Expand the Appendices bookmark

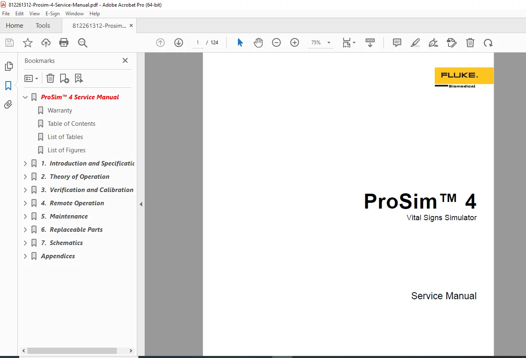point(25,256)
